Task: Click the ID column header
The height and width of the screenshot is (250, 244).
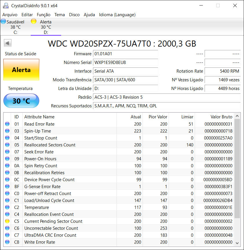Action: [17, 117]
